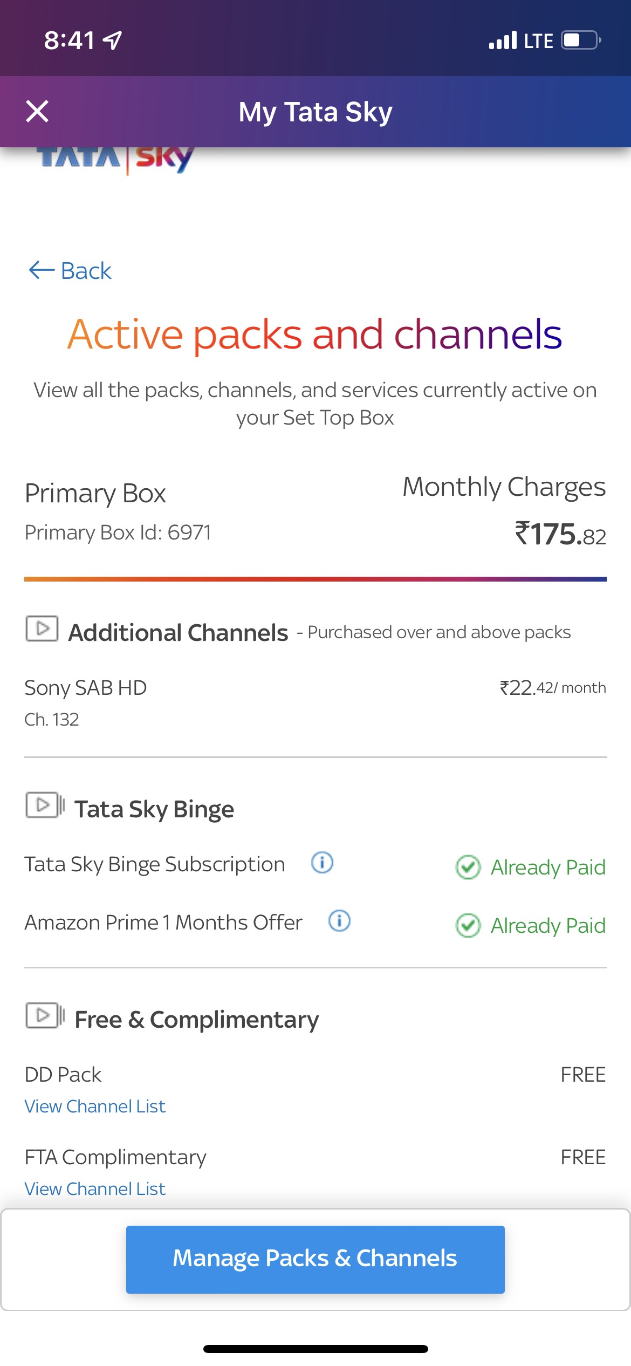Click the Free & Complimentary section icon
Image resolution: width=631 pixels, height=1366 pixels.
(x=45, y=1016)
